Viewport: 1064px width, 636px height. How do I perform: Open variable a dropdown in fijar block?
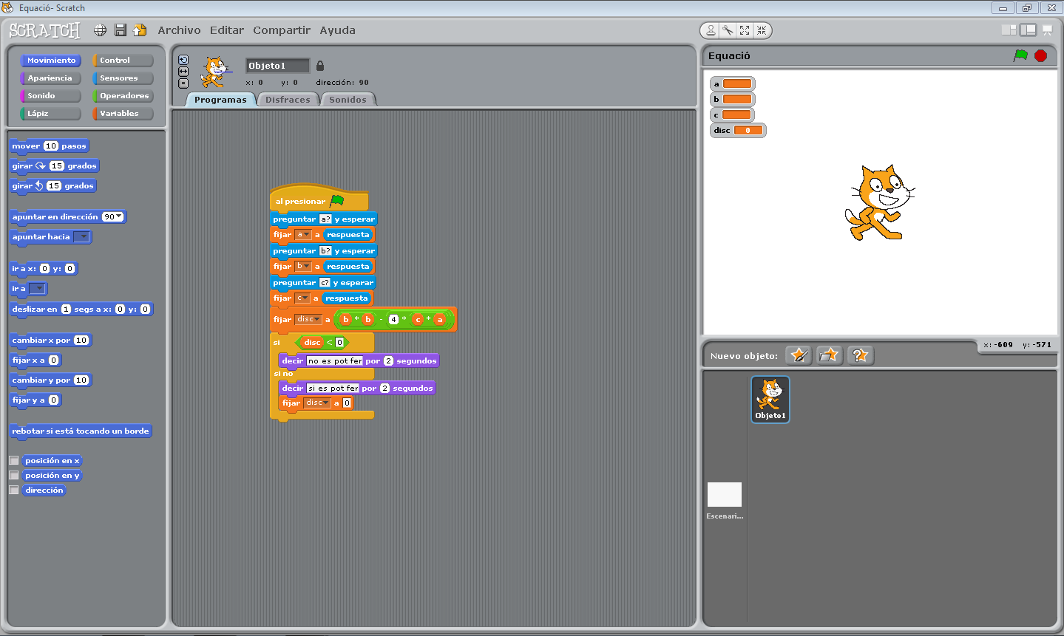click(307, 235)
